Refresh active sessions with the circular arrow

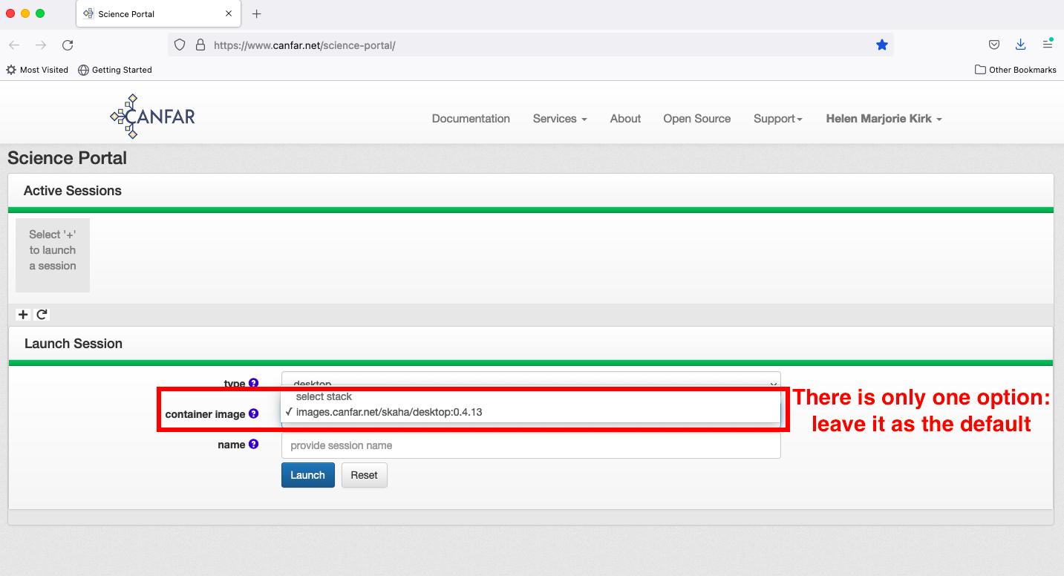(42, 314)
